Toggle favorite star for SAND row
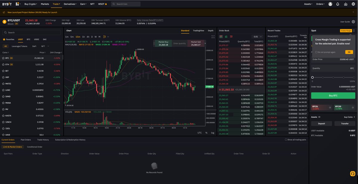The height and width of the screenshot is (184, 358). pos(3,96)
